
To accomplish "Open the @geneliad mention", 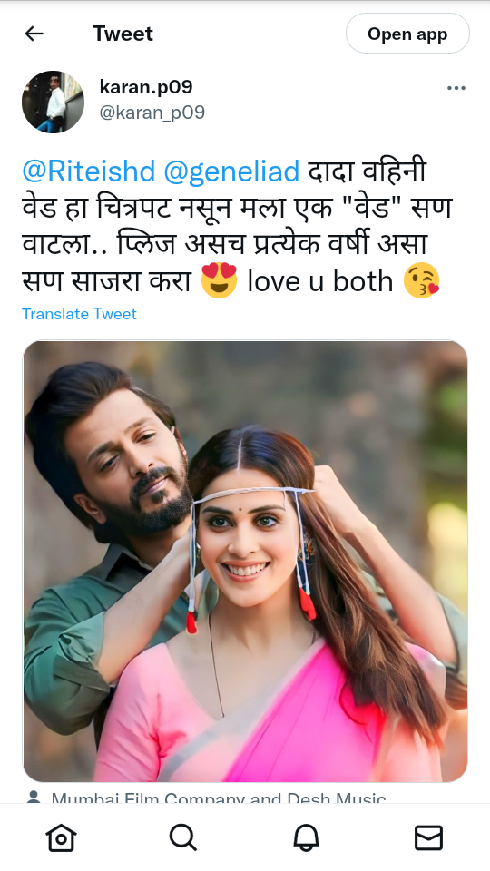I will [x=231, y=171].
